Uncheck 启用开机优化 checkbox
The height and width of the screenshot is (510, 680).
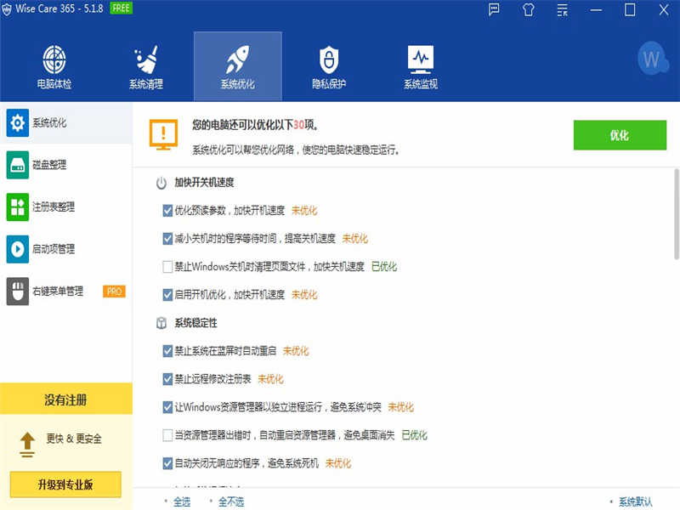[x=167, y=295]
